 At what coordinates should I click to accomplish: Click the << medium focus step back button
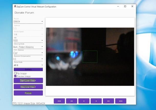[72, 101]
